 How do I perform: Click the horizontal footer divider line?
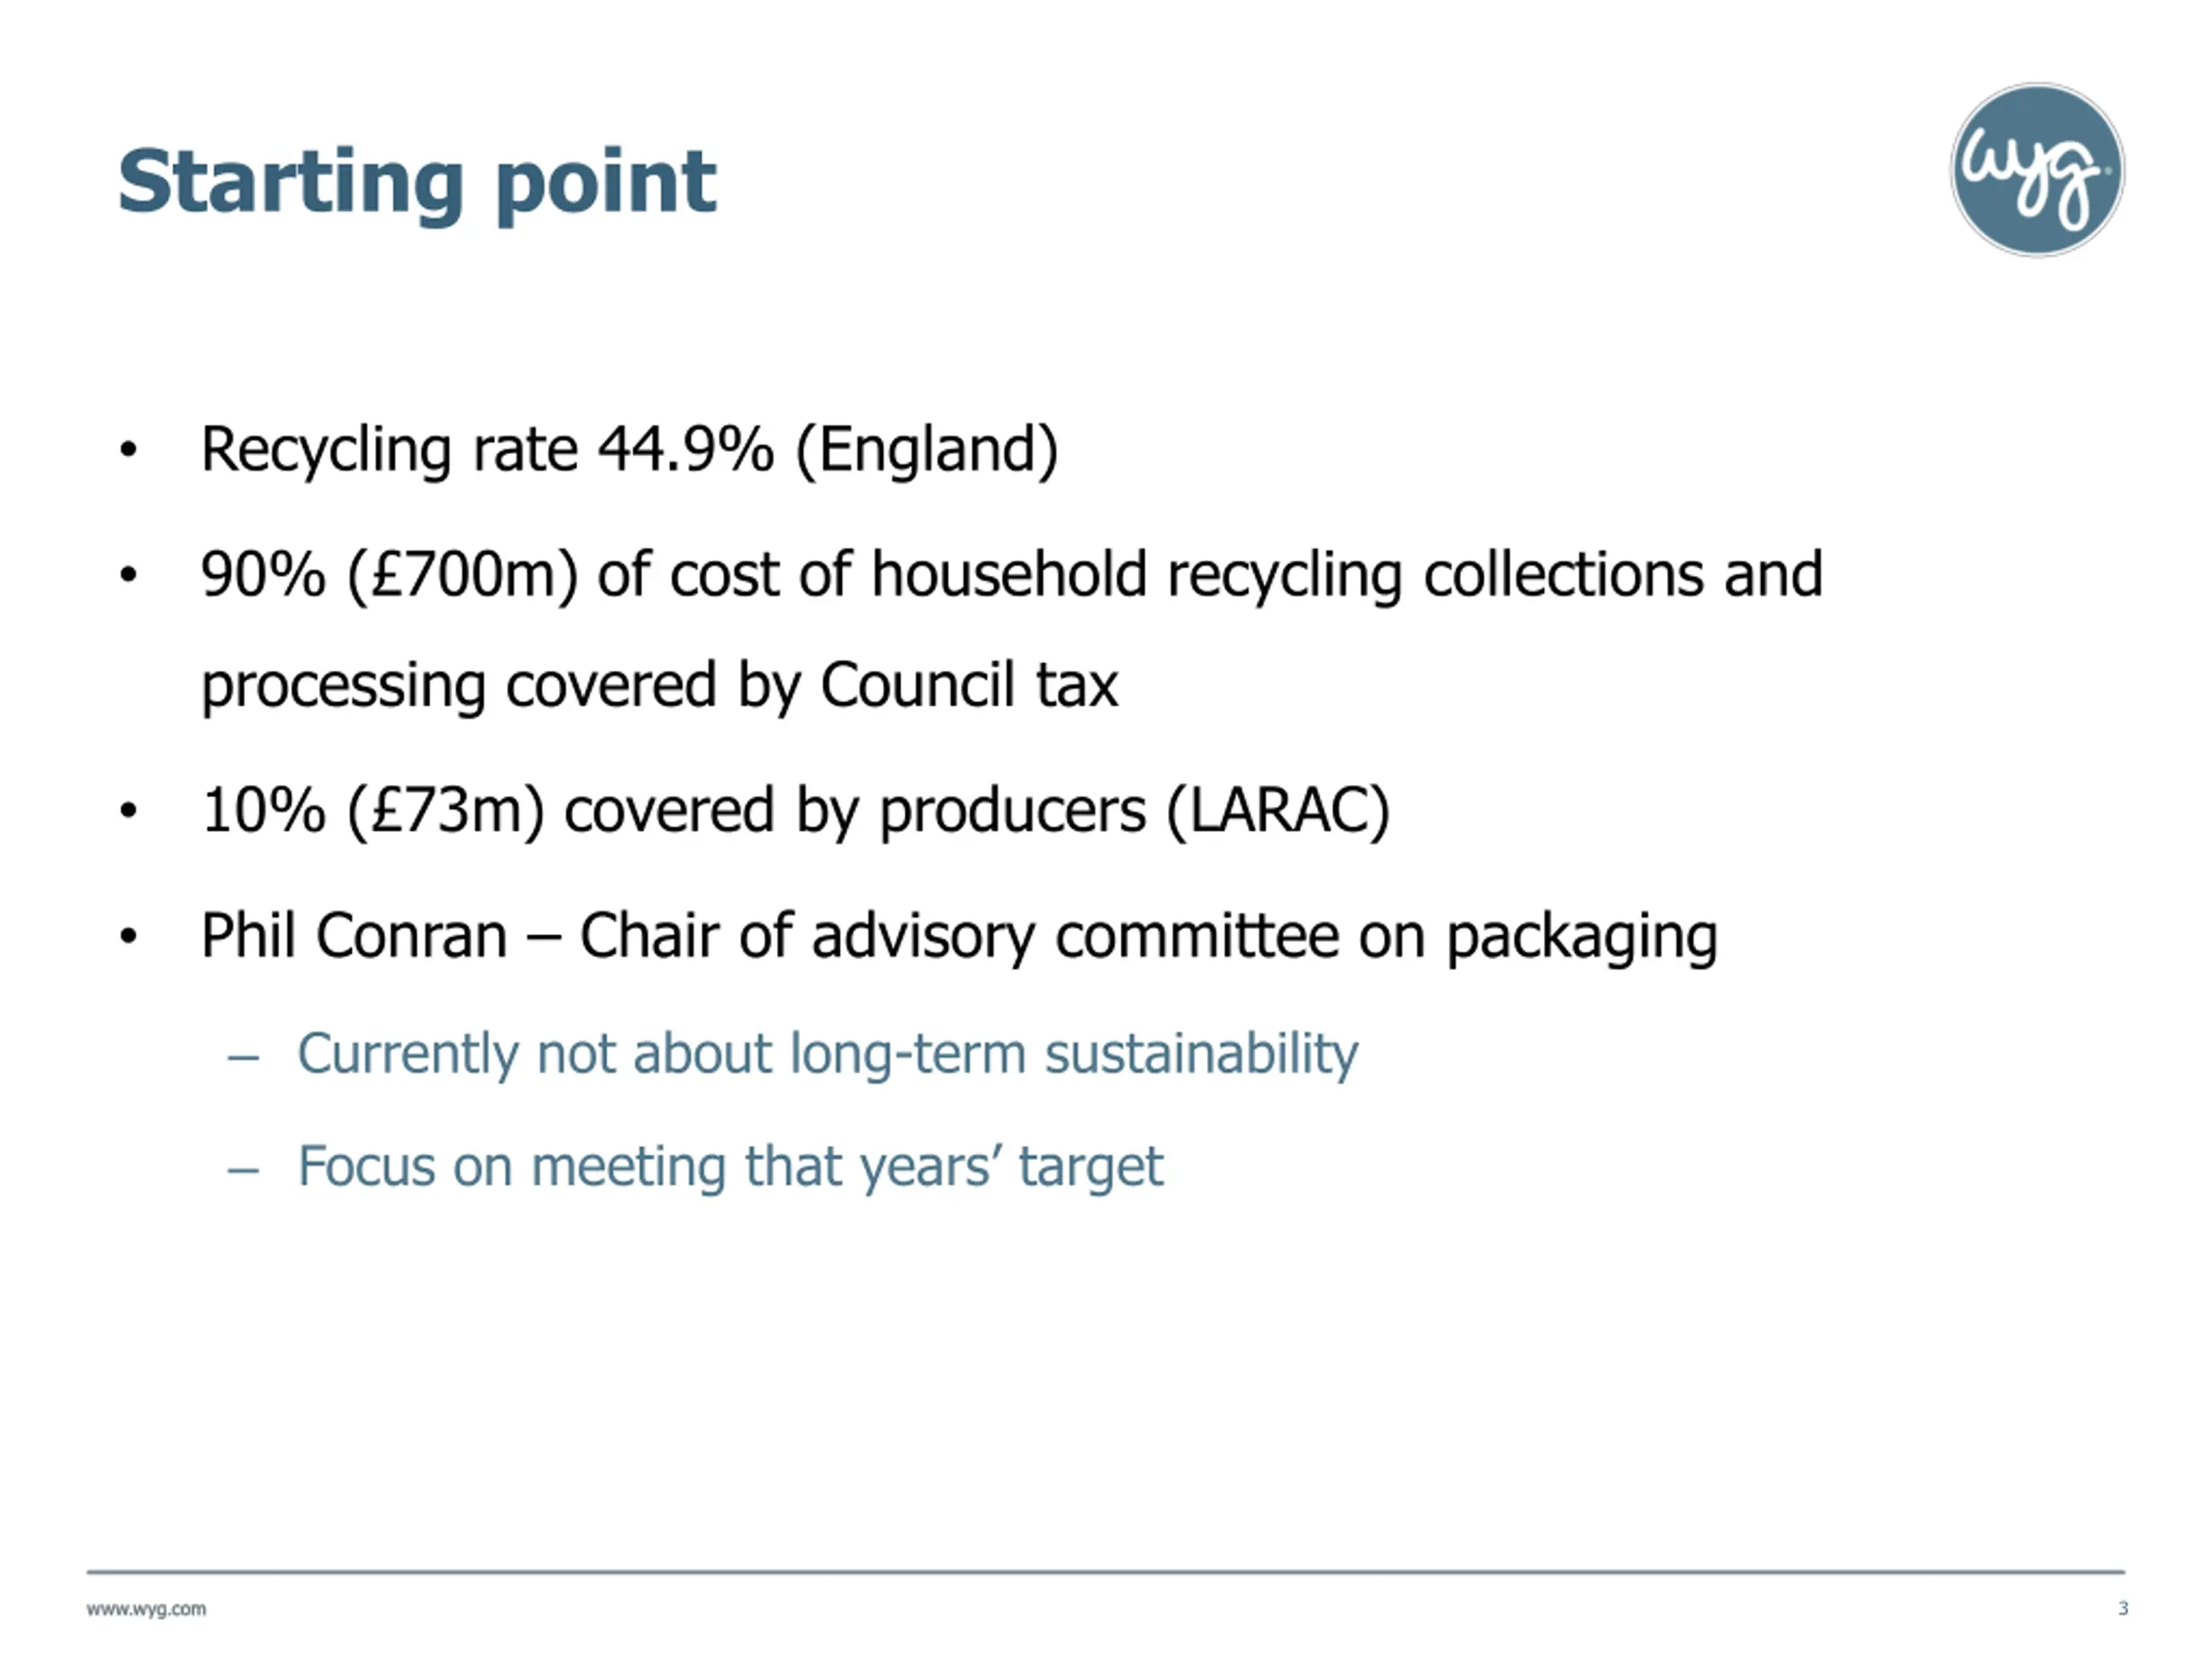coord(1105,1572)
